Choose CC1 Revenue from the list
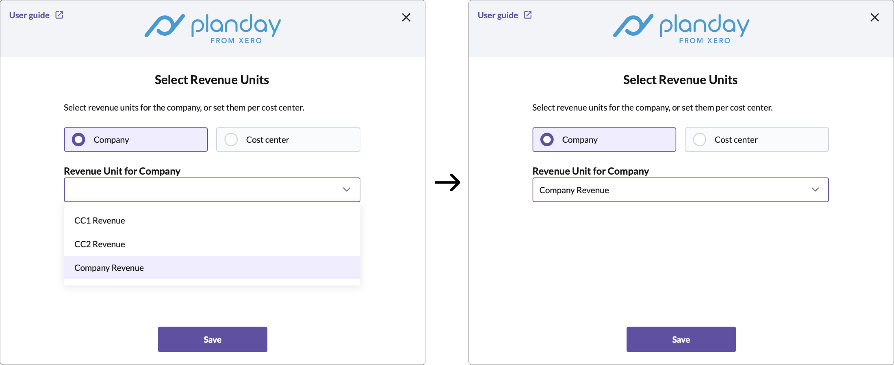894x365 pixels. pyautogui.click(x=212, y=220)
